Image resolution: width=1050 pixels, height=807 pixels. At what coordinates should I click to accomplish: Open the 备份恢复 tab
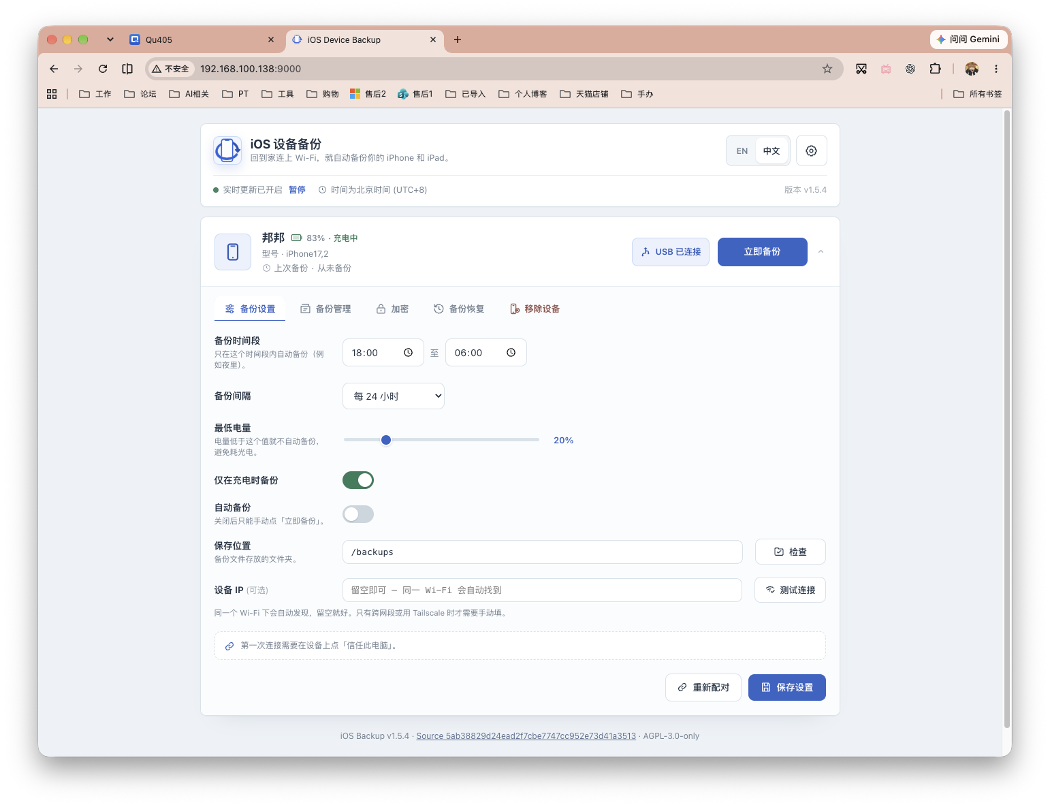click(x=459, y=309)
